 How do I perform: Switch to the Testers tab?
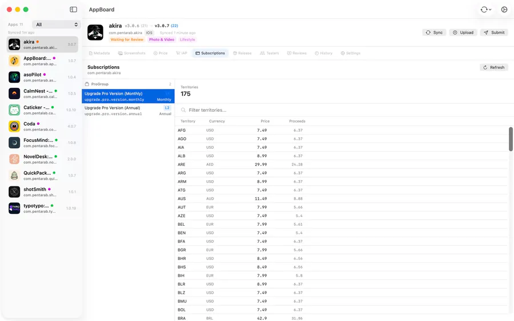[x=269, y=53]
